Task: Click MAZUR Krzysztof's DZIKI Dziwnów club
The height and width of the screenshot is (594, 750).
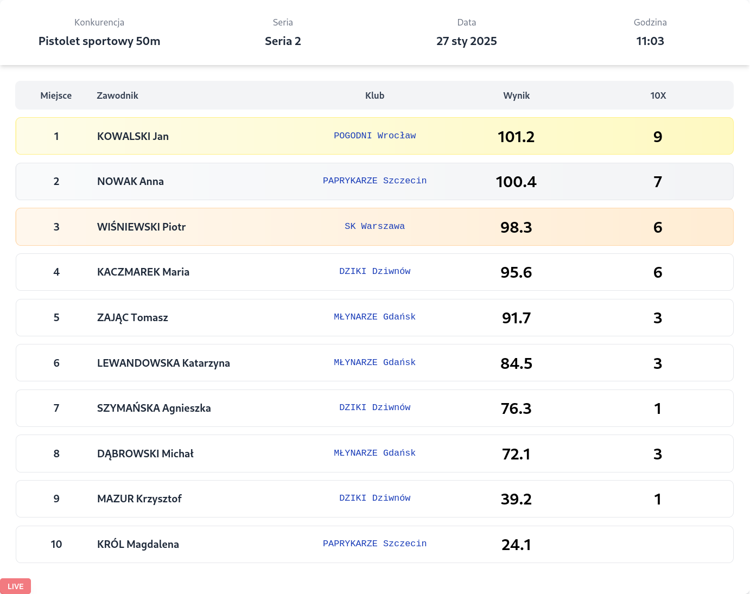Action: [374, 498]
